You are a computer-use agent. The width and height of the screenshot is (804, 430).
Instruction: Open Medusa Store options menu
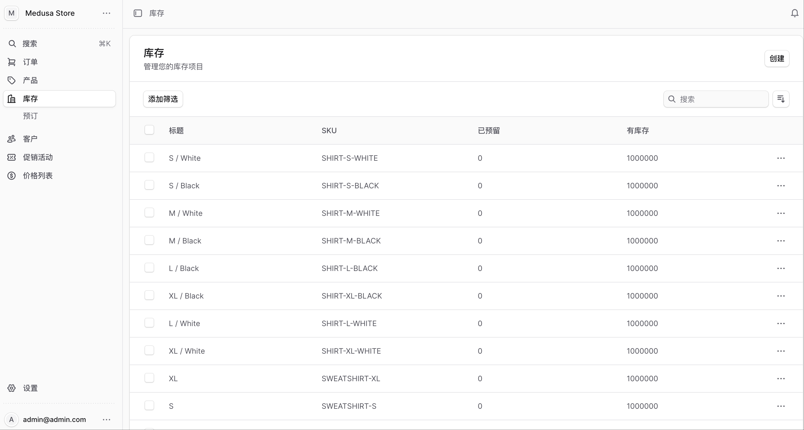107,13
